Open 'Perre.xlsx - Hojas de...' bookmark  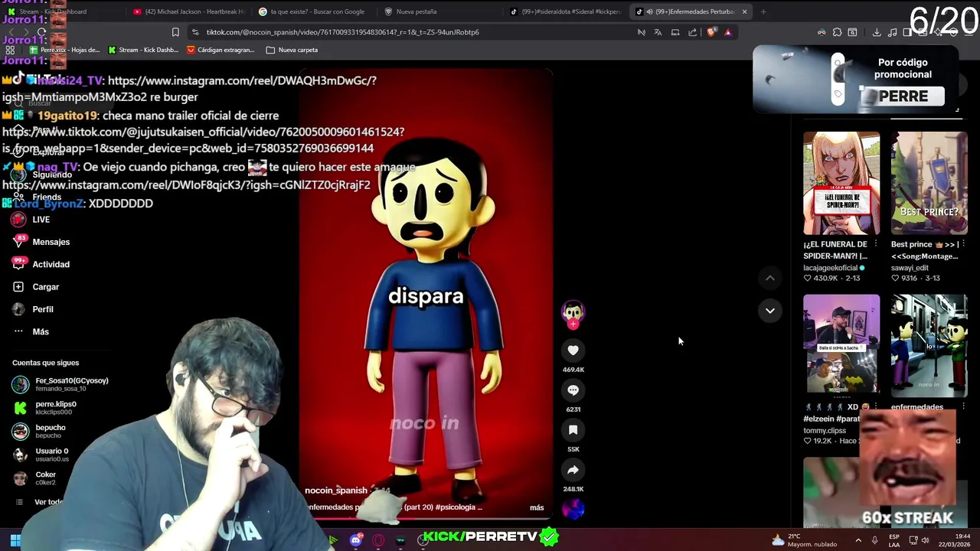click(64, 50)
